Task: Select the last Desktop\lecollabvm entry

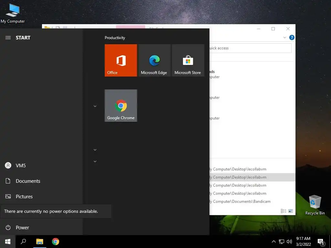Action: [x=252, y=193]
